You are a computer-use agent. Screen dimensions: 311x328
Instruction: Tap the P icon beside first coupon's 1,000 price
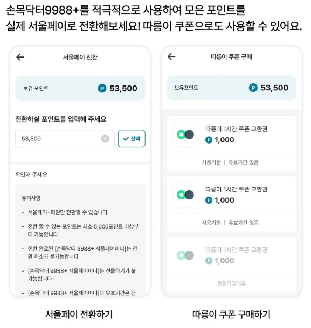coord(209,140)
